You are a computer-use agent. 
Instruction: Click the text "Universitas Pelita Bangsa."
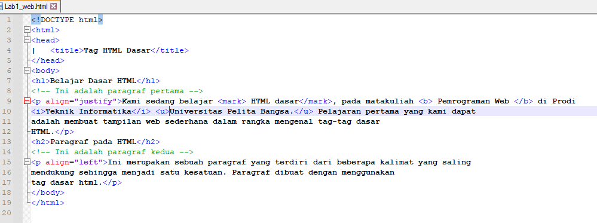click(x=232, y=111)
